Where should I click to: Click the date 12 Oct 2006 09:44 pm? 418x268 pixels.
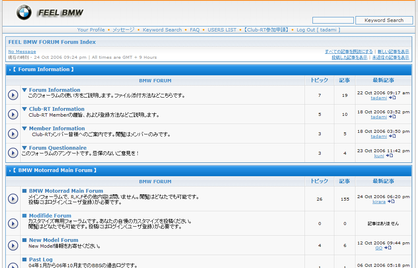click(383, 243)
